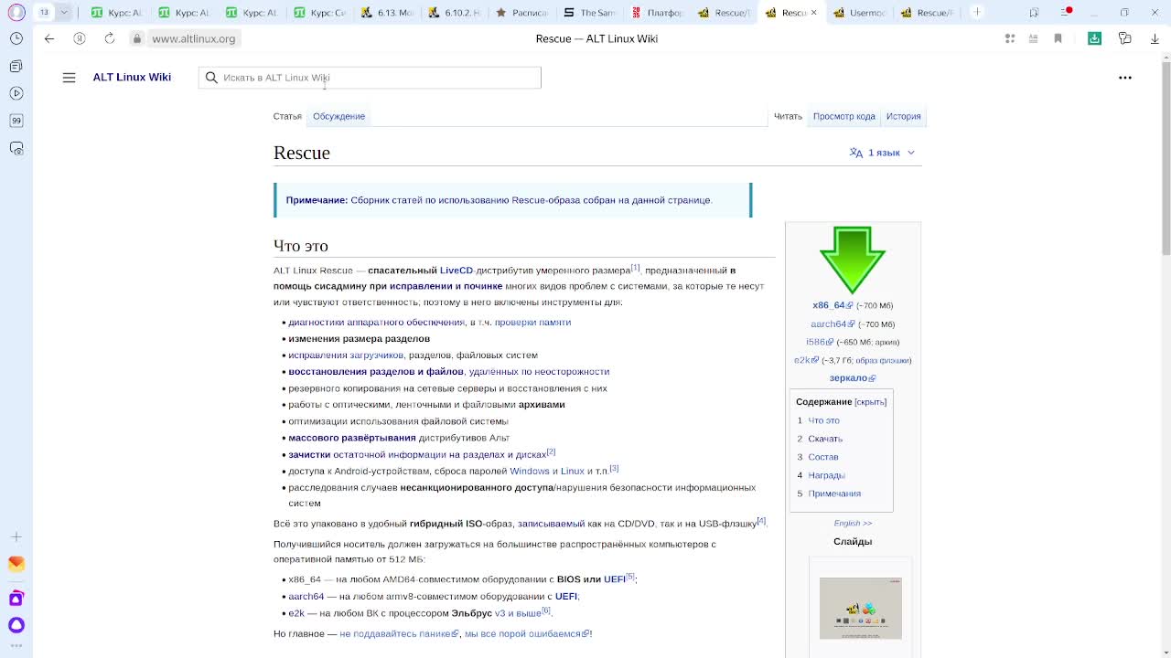Open the Yandex ID shield icon
1171x658 pixels.
80,38
